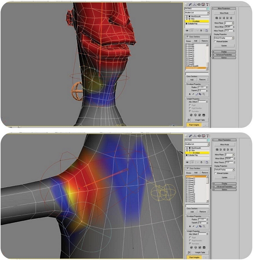Screen dimensions: 253x260
Task: Toggle the MeshSmooth lightbulb in the head-view stack
Action: [187, 16]
